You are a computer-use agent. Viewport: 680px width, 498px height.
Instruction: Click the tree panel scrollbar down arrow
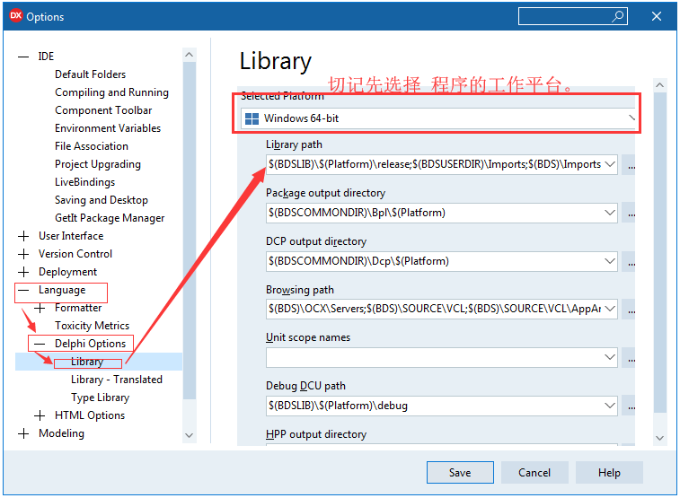click(189, 434)
